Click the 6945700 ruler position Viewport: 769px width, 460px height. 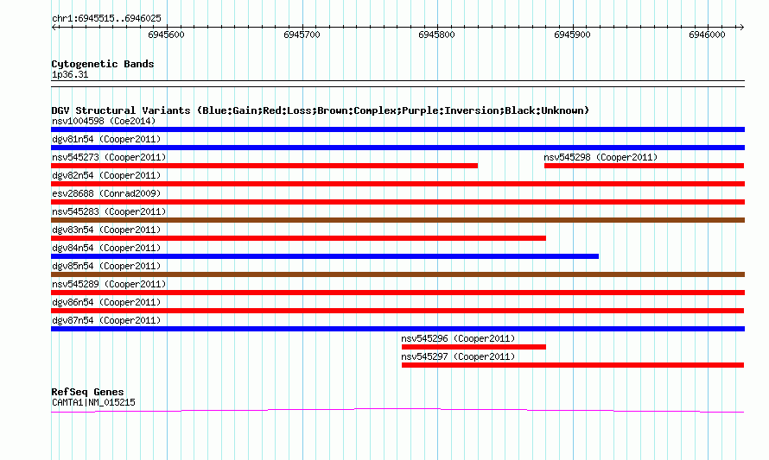coord(302,35)
